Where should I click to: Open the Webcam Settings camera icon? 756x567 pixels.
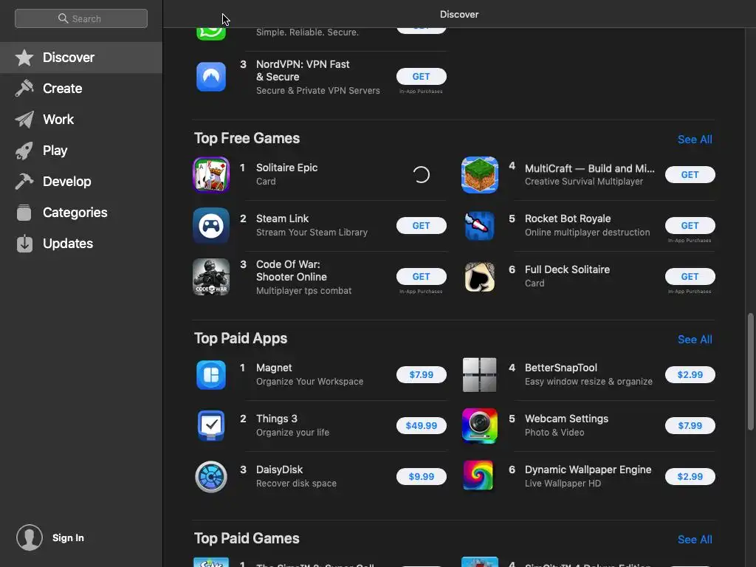pos(480,426)
